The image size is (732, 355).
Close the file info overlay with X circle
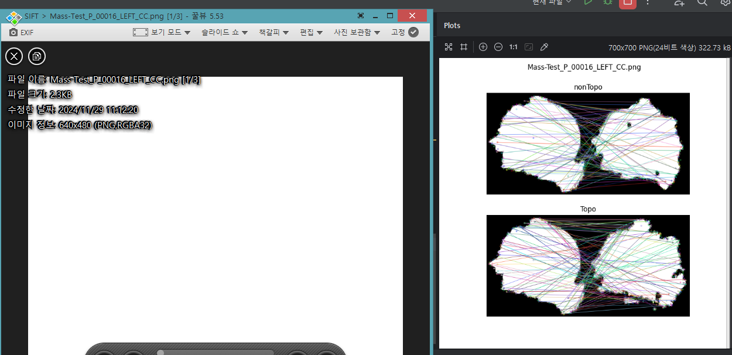point(14,56)
